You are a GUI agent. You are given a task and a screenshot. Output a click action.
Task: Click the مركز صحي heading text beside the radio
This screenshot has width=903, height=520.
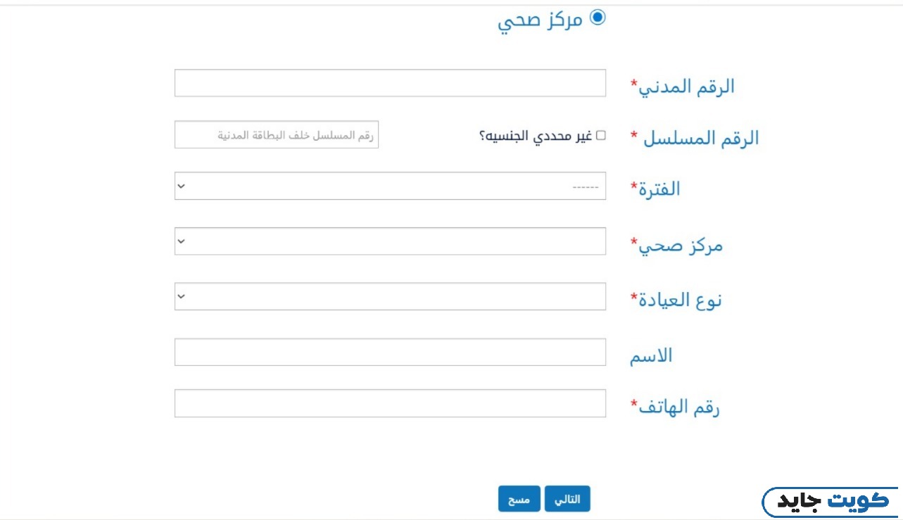(x=541, y=20)
